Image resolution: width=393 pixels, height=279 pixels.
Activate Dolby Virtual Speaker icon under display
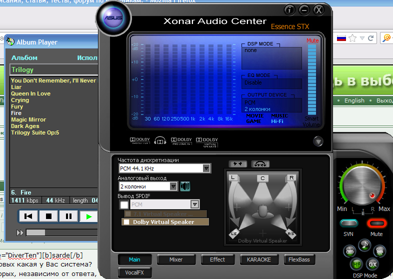point(207,142)
